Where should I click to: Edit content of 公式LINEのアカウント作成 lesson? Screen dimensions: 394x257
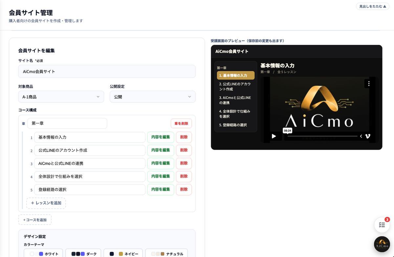point(161,150)
